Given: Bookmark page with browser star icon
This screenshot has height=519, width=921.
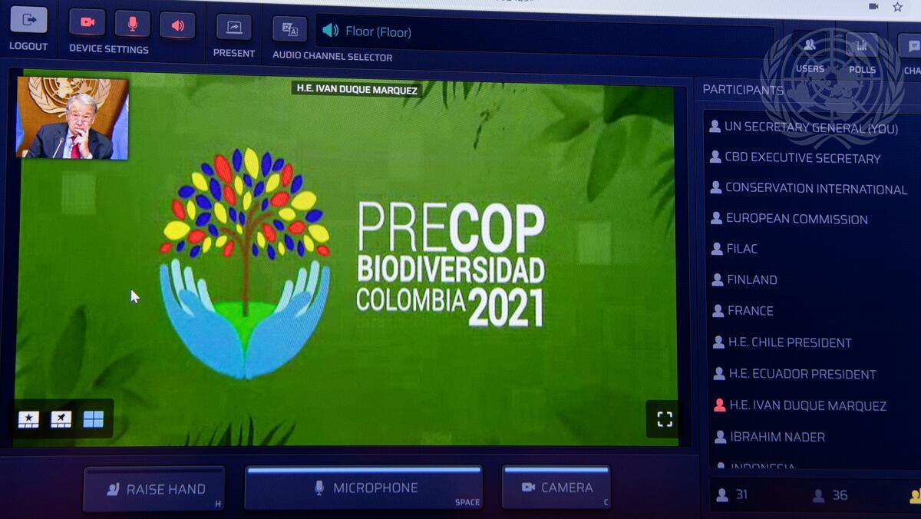Looking at the screenshot, I should tap(897, 7).
